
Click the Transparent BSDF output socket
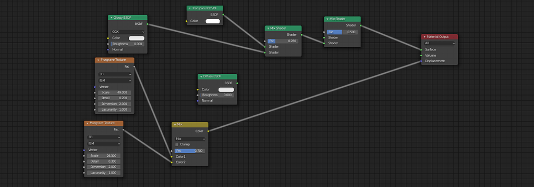pyautogui.click(x=223, y=15)
